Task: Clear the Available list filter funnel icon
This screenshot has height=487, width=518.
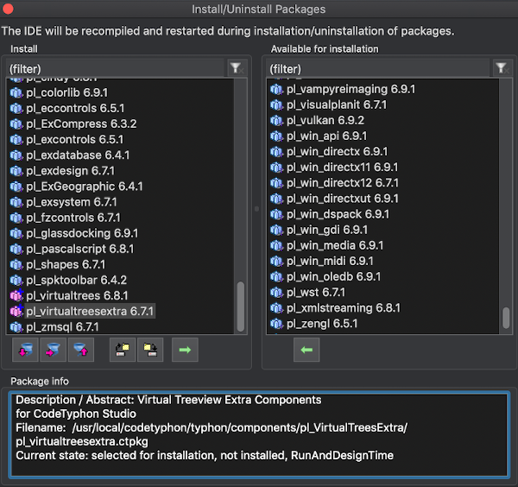Action: click(x=502, y=68)
